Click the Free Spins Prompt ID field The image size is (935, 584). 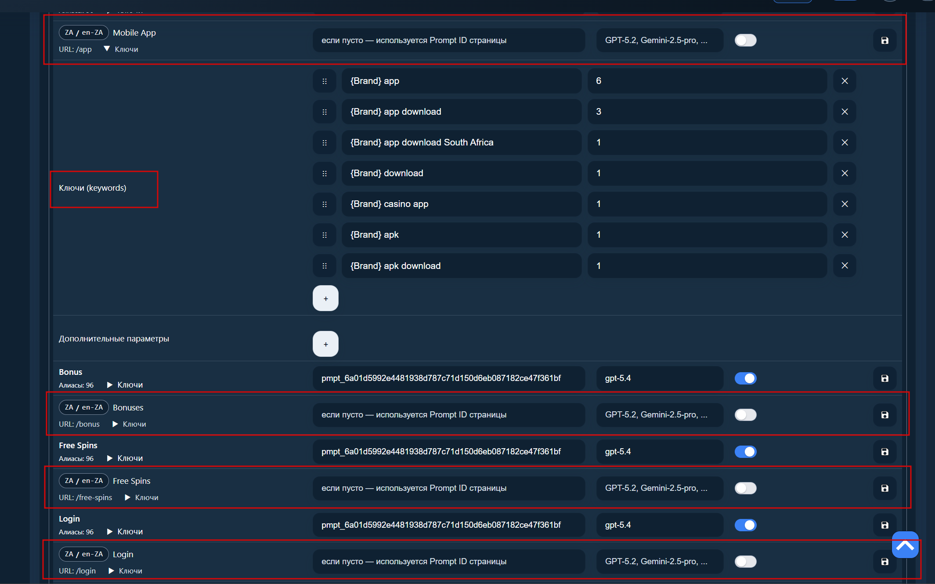(x=448, y=452)
